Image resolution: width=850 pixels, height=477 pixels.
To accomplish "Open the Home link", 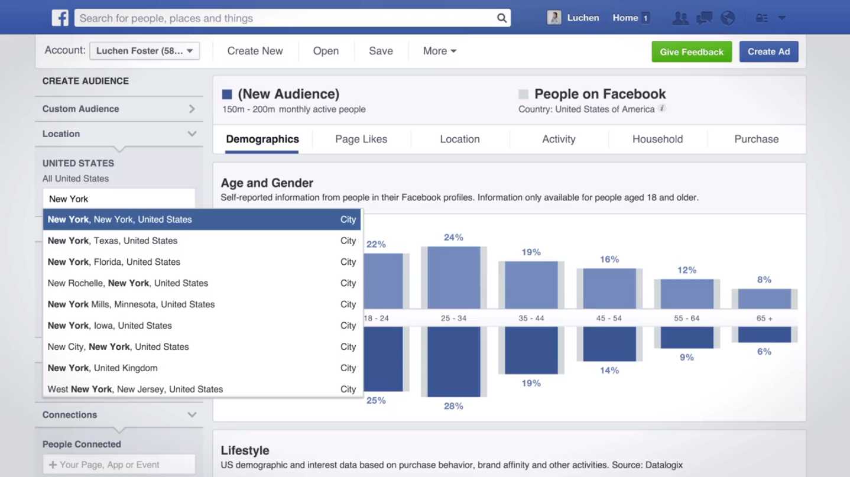I will tap(625, 18).
